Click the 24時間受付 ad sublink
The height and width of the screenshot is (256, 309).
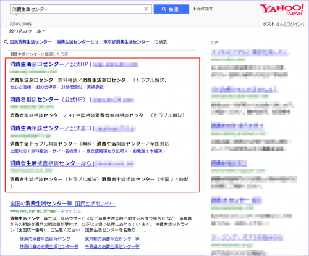(x=72, y=87)
